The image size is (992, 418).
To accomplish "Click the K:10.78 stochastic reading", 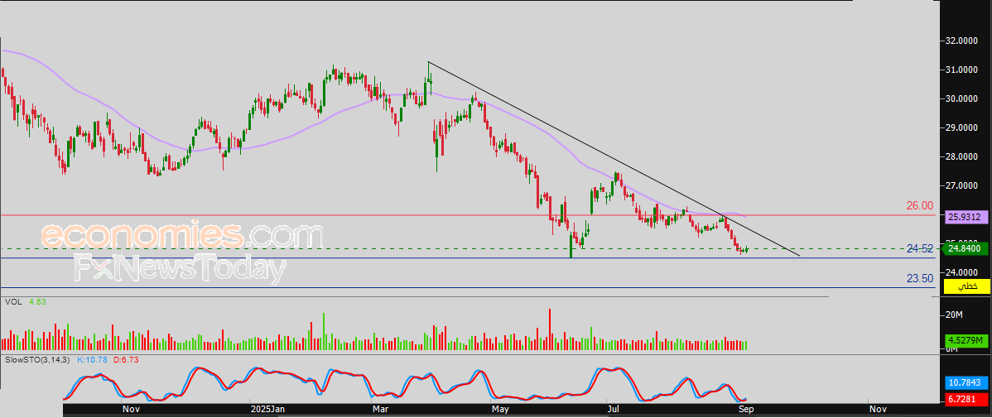I will pyautogui.click(x=93, y=359).
